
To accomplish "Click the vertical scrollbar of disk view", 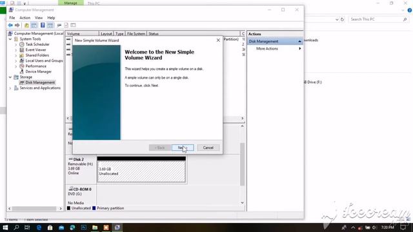I will pos(242,164).
